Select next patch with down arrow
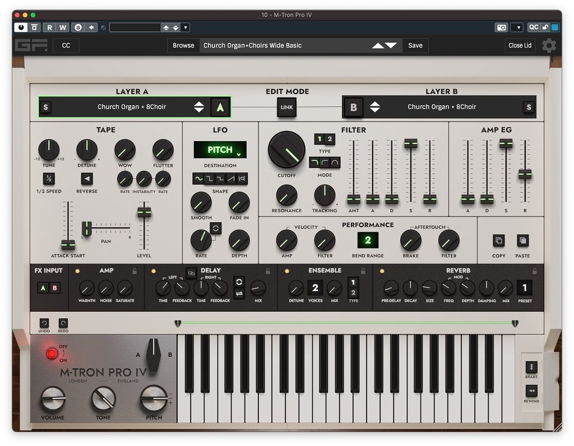 click(391, 45)
